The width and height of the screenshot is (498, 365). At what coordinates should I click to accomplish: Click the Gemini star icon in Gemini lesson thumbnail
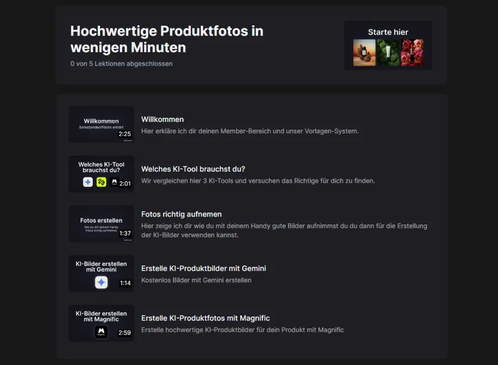click(101, 282)
